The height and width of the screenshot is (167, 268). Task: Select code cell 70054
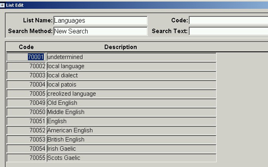(x=26, y=149)
